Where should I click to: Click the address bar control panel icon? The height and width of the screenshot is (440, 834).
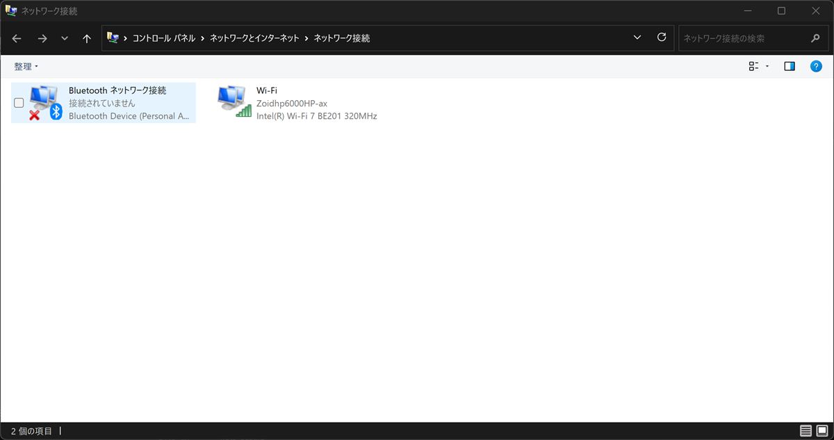tap(113, 38)
